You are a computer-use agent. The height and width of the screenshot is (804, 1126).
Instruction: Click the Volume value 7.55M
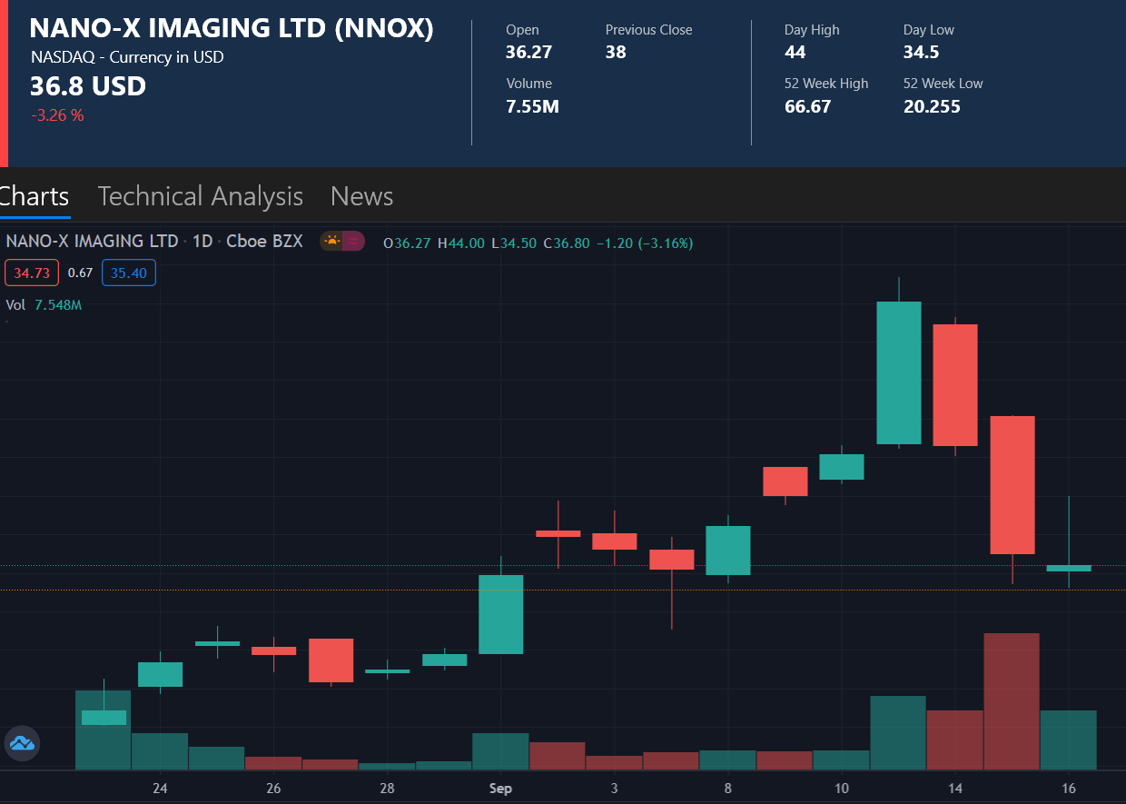[532, 106]
